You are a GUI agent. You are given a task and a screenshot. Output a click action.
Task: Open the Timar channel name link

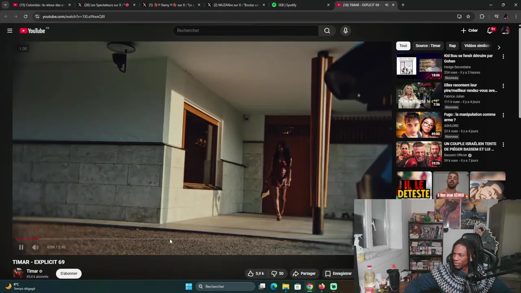coord(32,271)
